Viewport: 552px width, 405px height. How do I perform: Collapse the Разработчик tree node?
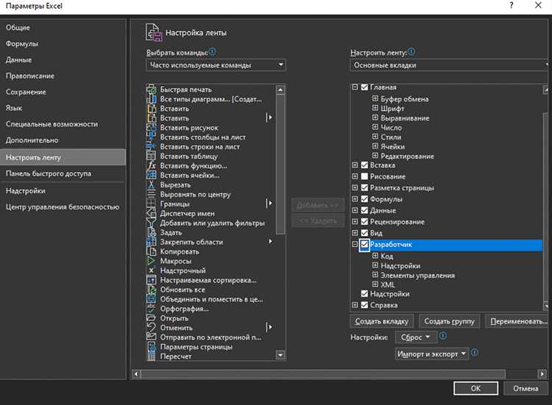pos(355,244)
